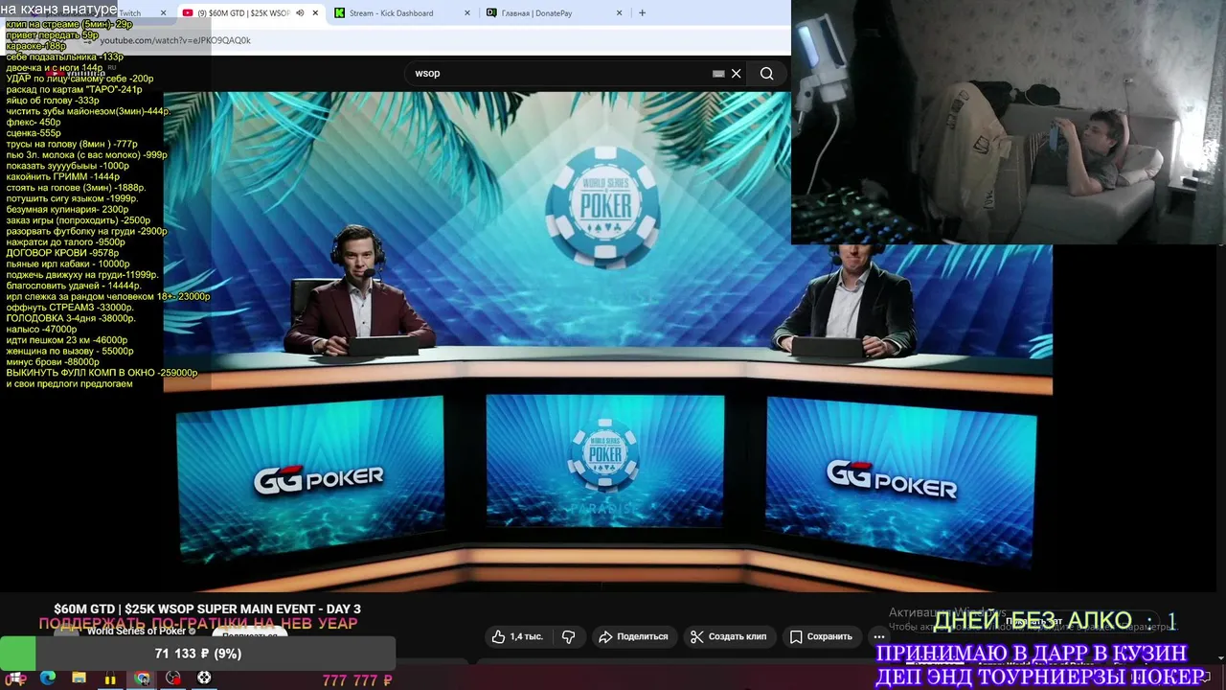This screenshot has width=1226, height=690.
Task: Open OBS Studio from the taskbar
Action: point(172,678)
